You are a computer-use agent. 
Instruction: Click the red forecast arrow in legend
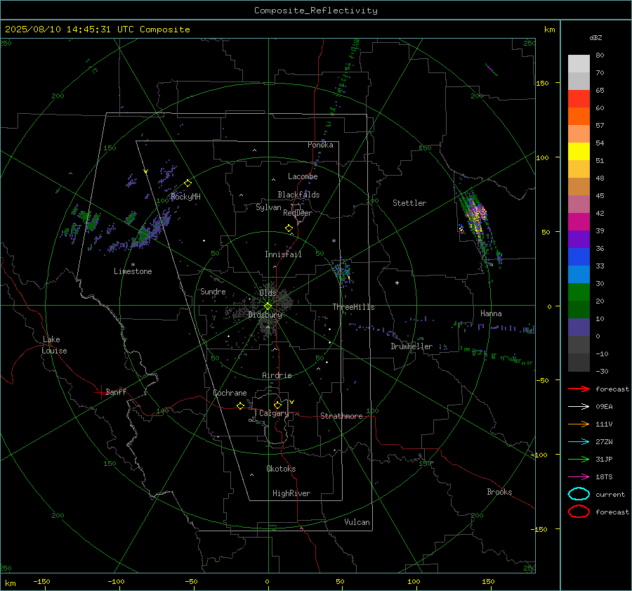579,389
